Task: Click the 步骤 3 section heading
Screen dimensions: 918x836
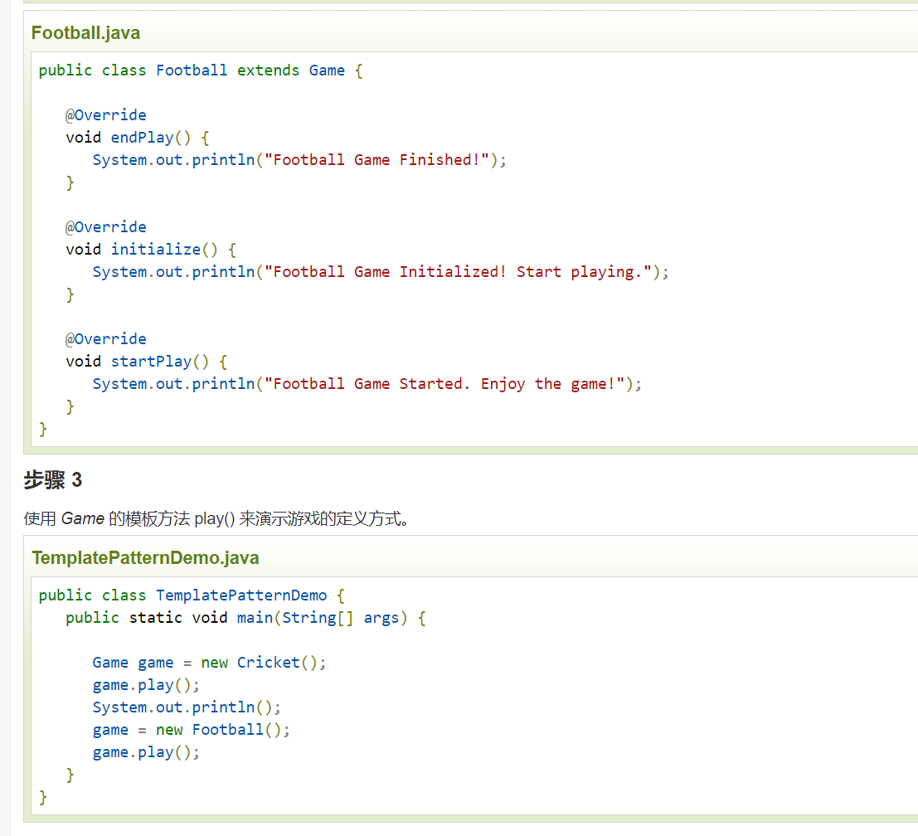Action: 53,480
